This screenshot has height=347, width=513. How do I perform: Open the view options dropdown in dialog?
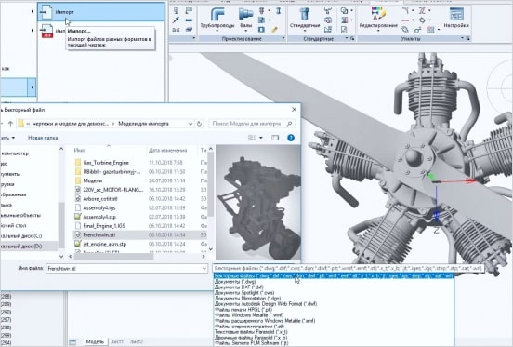pos(261,138)
